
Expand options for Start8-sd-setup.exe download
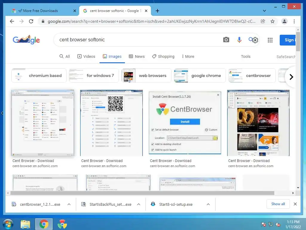pyautogui.click(x=208, y=204)
